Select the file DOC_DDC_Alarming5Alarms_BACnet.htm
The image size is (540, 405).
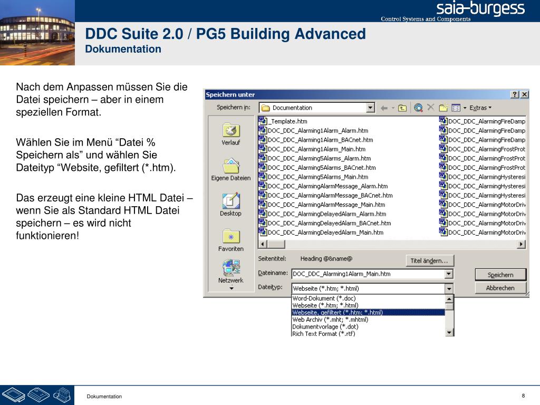317,168
